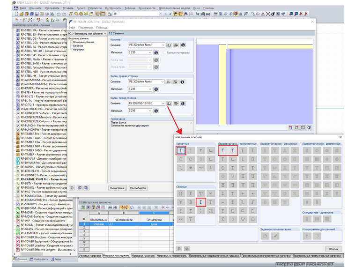356x267 pixels.
Task: Select symmetric parametric thin-walled I-section
Action: pyautogui.click(x=222, y=150)
